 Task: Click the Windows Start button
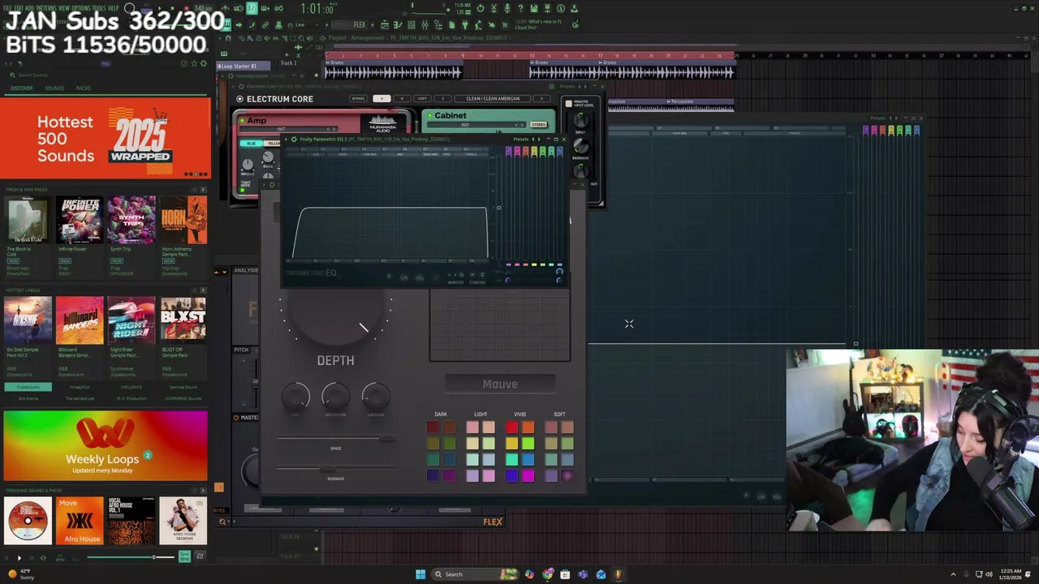pos(420,574)
